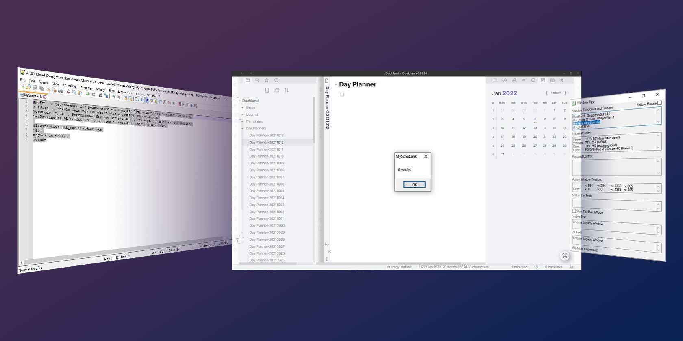Click the round command palette button

click(565, 255)
